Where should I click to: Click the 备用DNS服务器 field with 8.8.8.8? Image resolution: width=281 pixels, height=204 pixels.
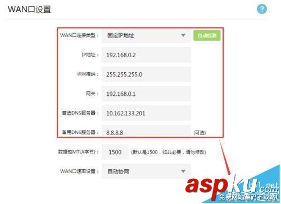146,133
